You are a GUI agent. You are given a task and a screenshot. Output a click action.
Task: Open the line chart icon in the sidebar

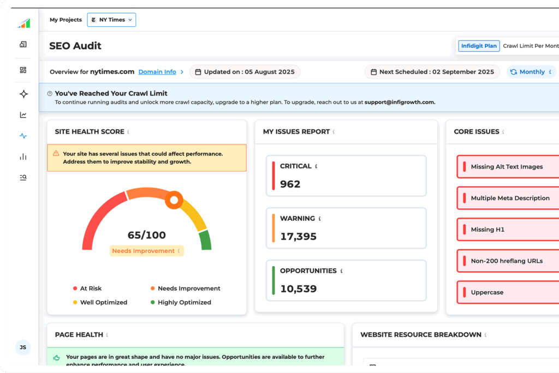click(x=23, y=115)
